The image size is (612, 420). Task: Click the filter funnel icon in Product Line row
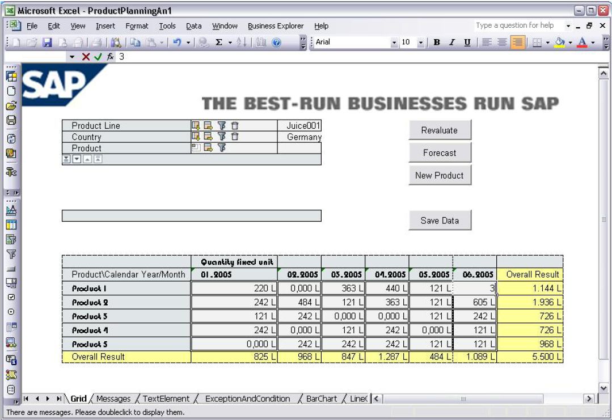click(x=222, y=126)
